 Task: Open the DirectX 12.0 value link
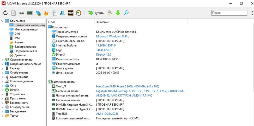point(104,55)
